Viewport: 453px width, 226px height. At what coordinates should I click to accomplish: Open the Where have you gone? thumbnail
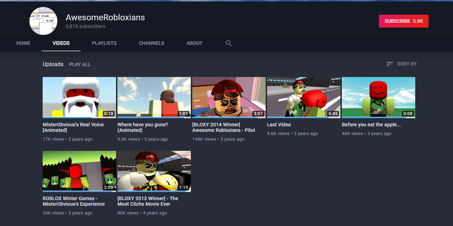tap(154, 98)
